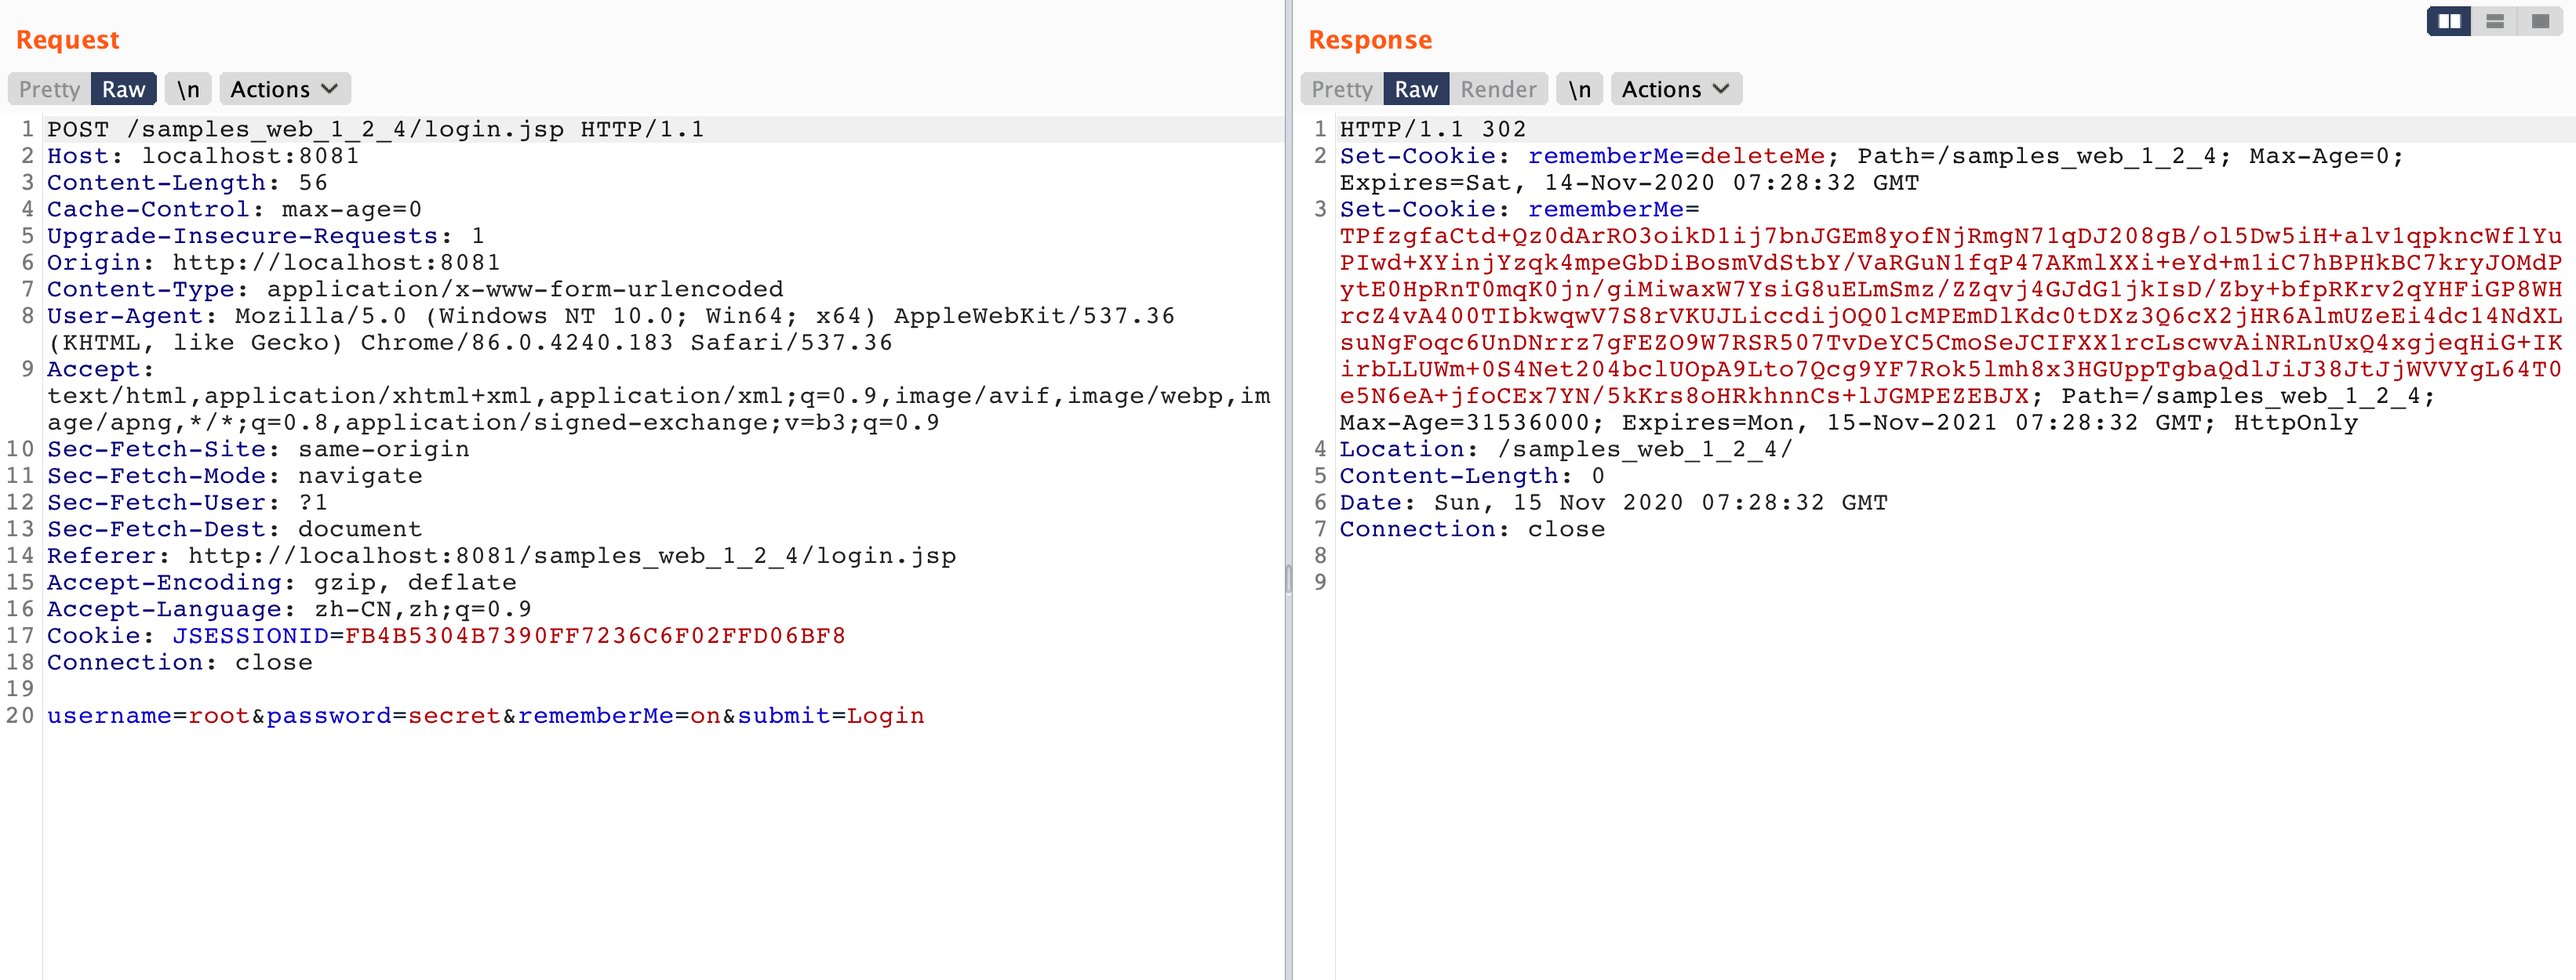
Task: Click the JSESSIONID cookie value text
Action: 594,635
